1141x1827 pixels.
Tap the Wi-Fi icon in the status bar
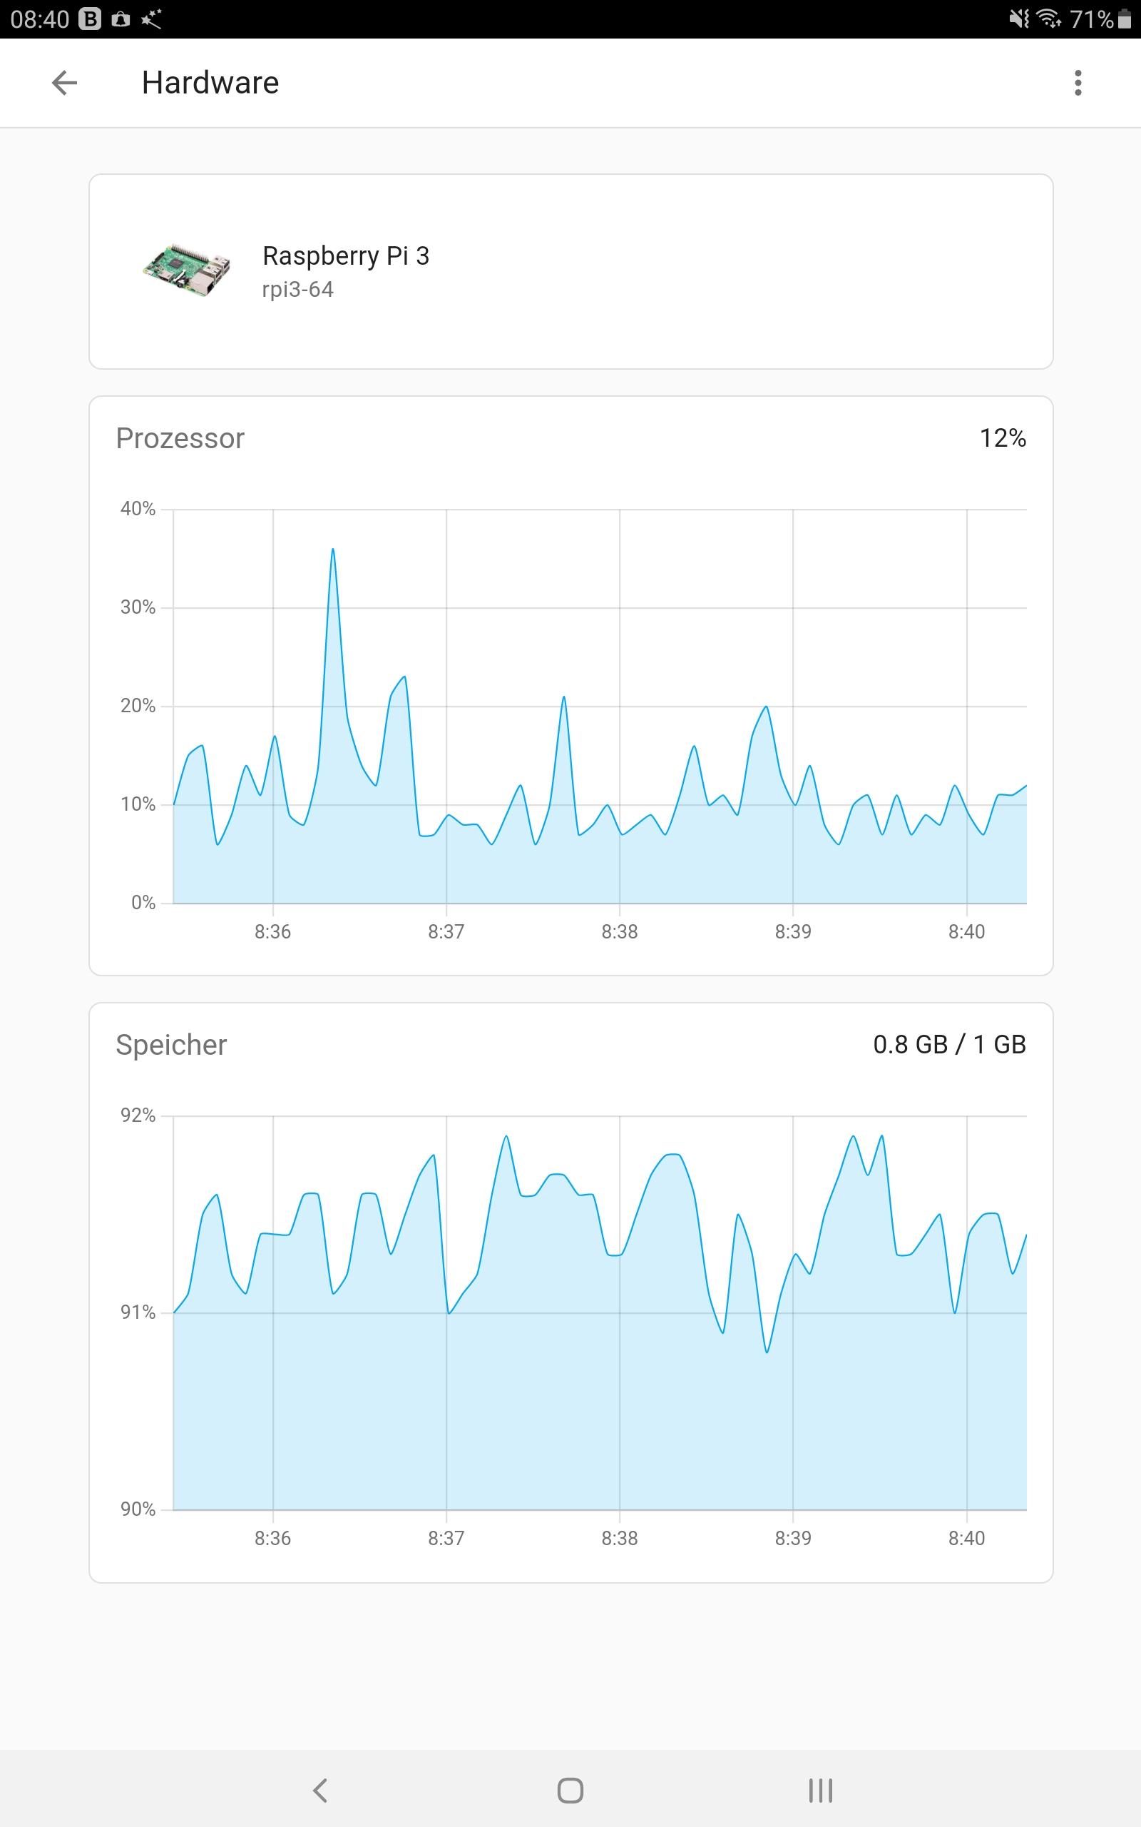point(1049,19)
